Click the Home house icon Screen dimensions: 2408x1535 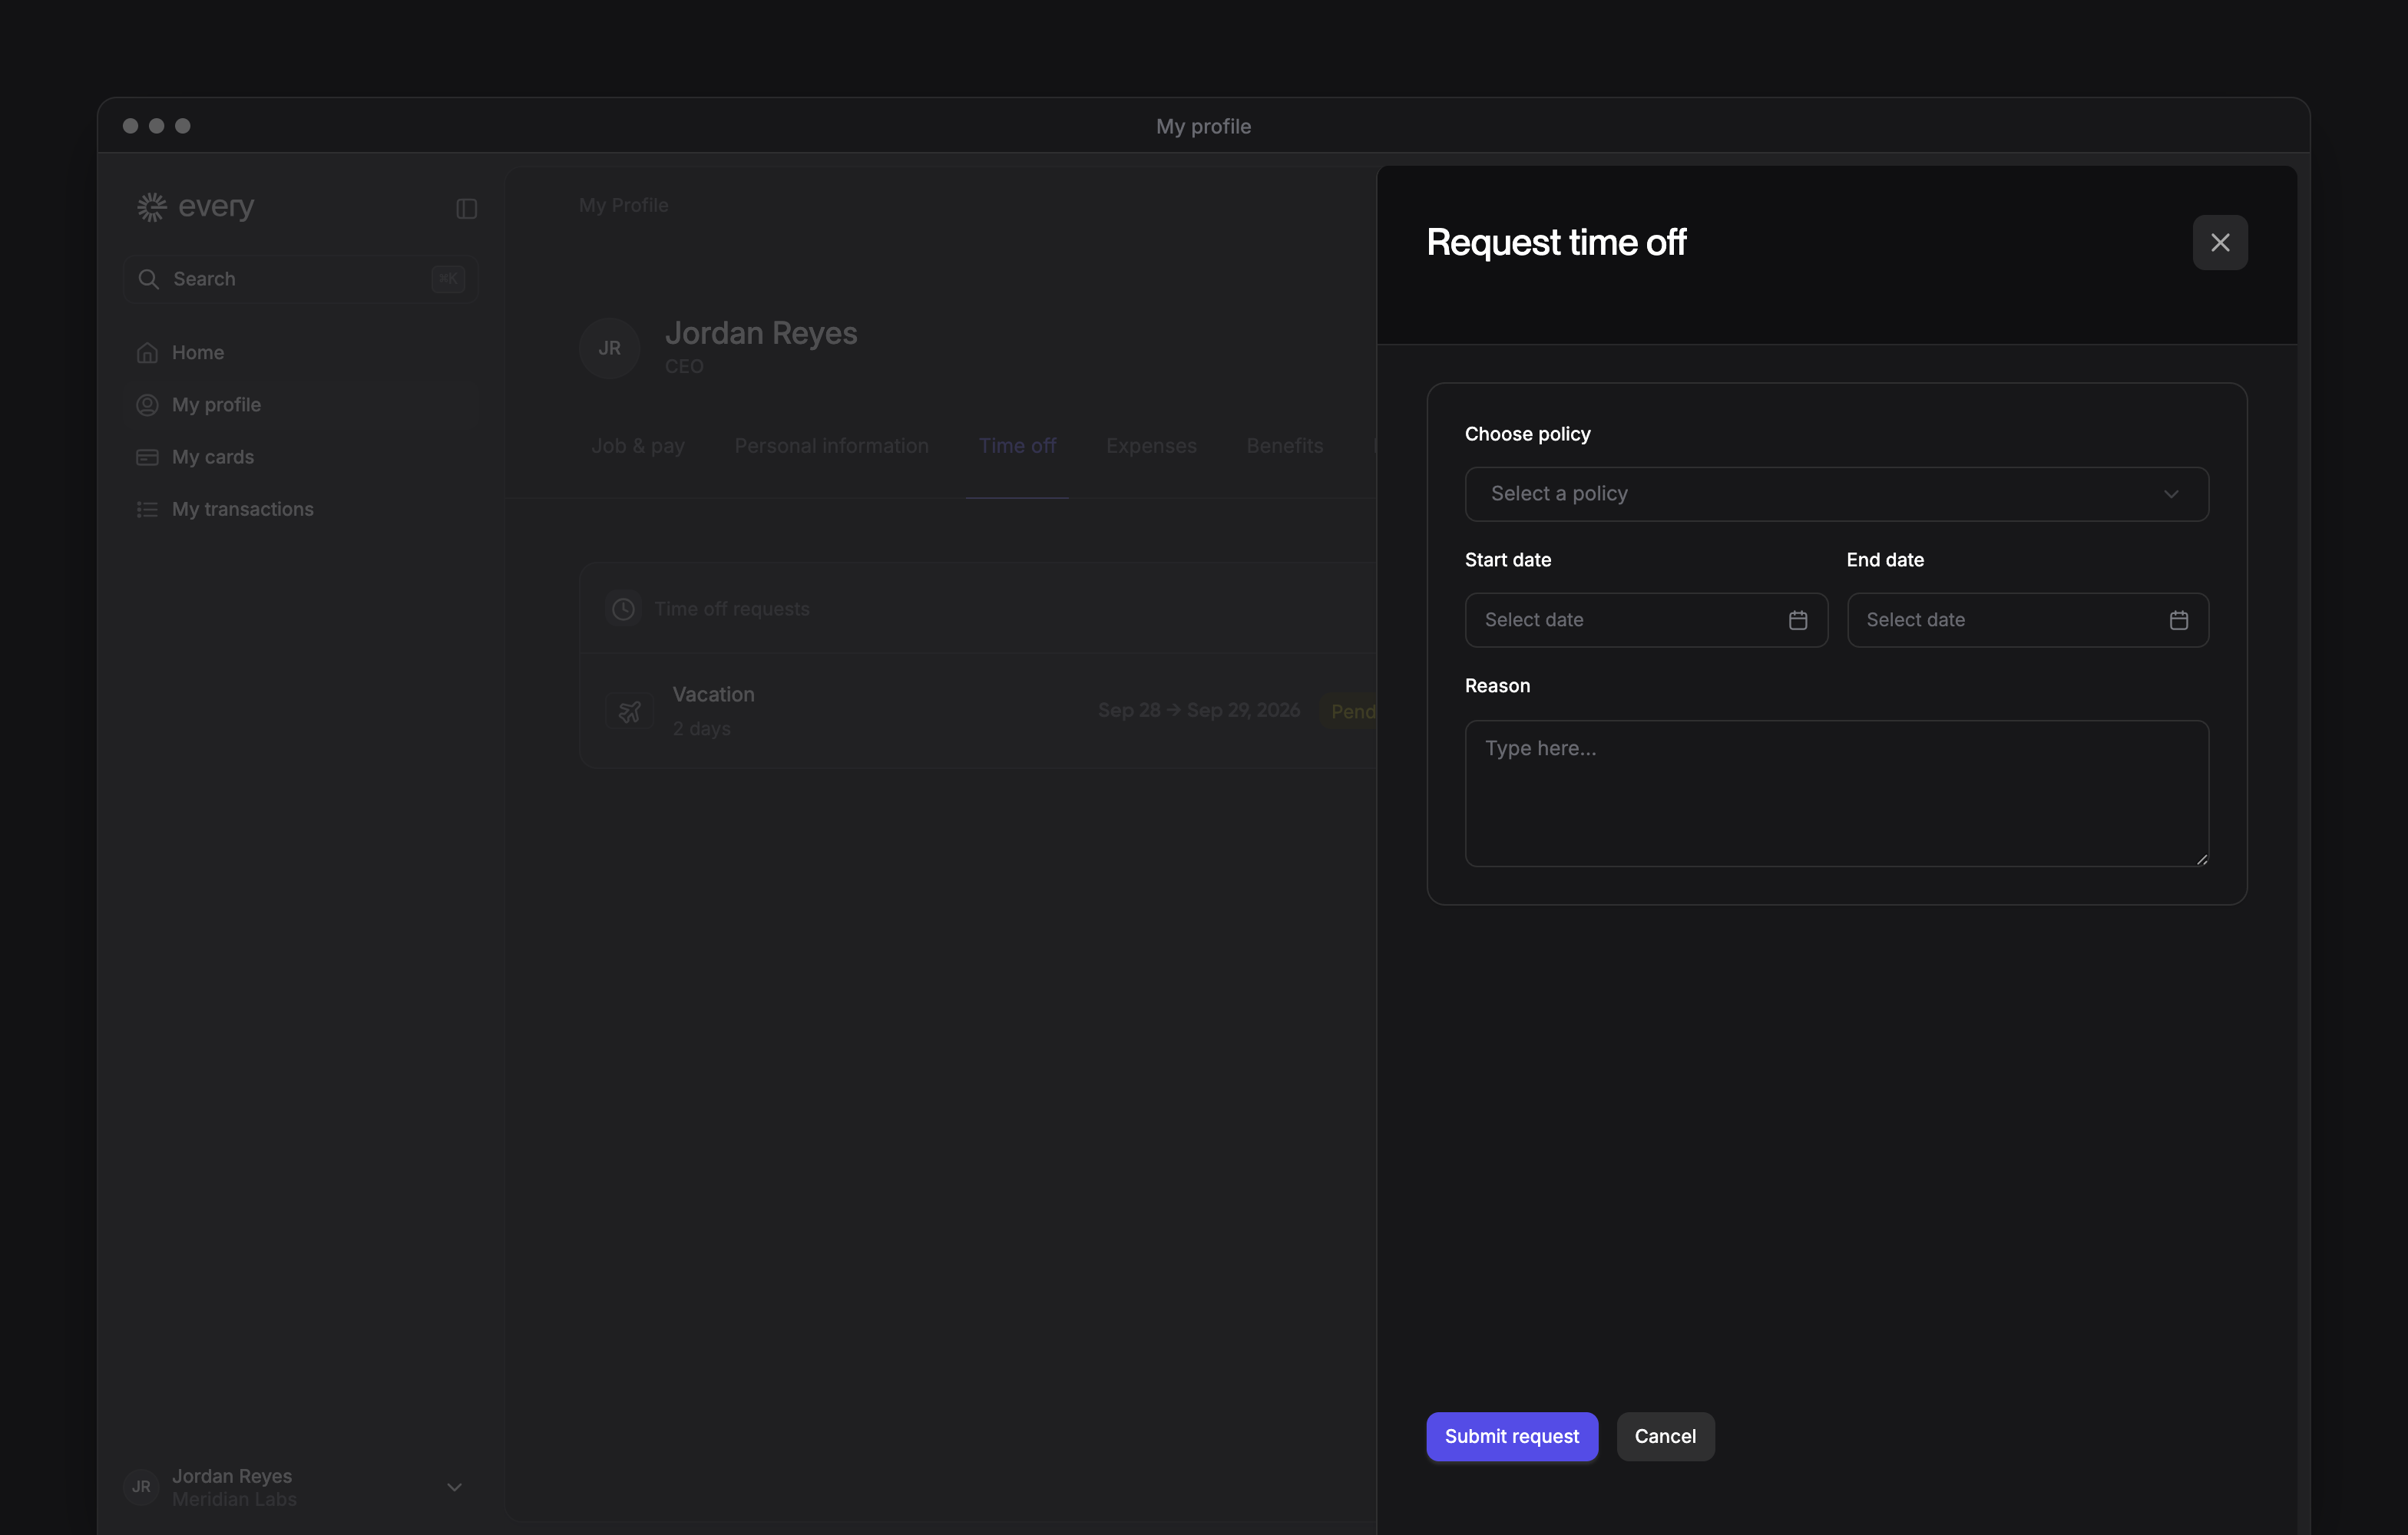click(147, 353)
